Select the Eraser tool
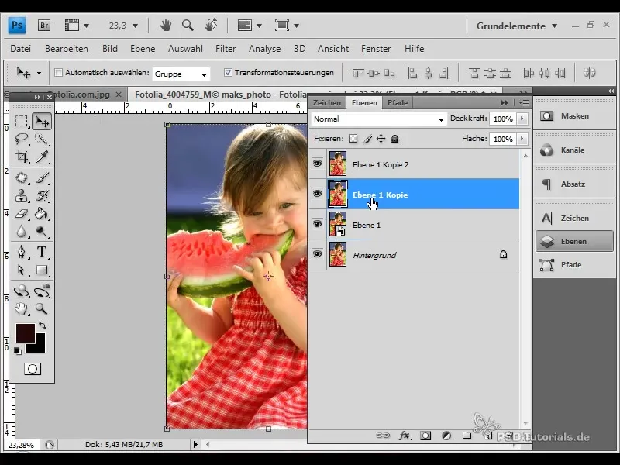 22,214
